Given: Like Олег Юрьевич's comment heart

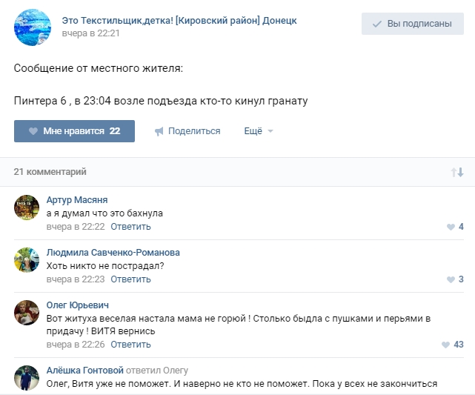Looking at the screenshot, I should point(445,345).
